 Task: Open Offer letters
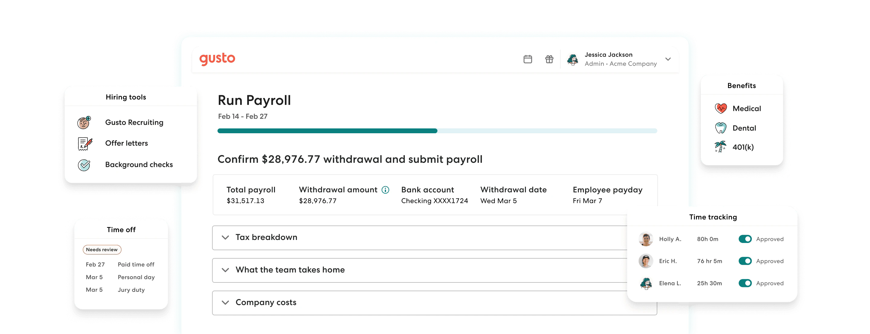[127, 143]
